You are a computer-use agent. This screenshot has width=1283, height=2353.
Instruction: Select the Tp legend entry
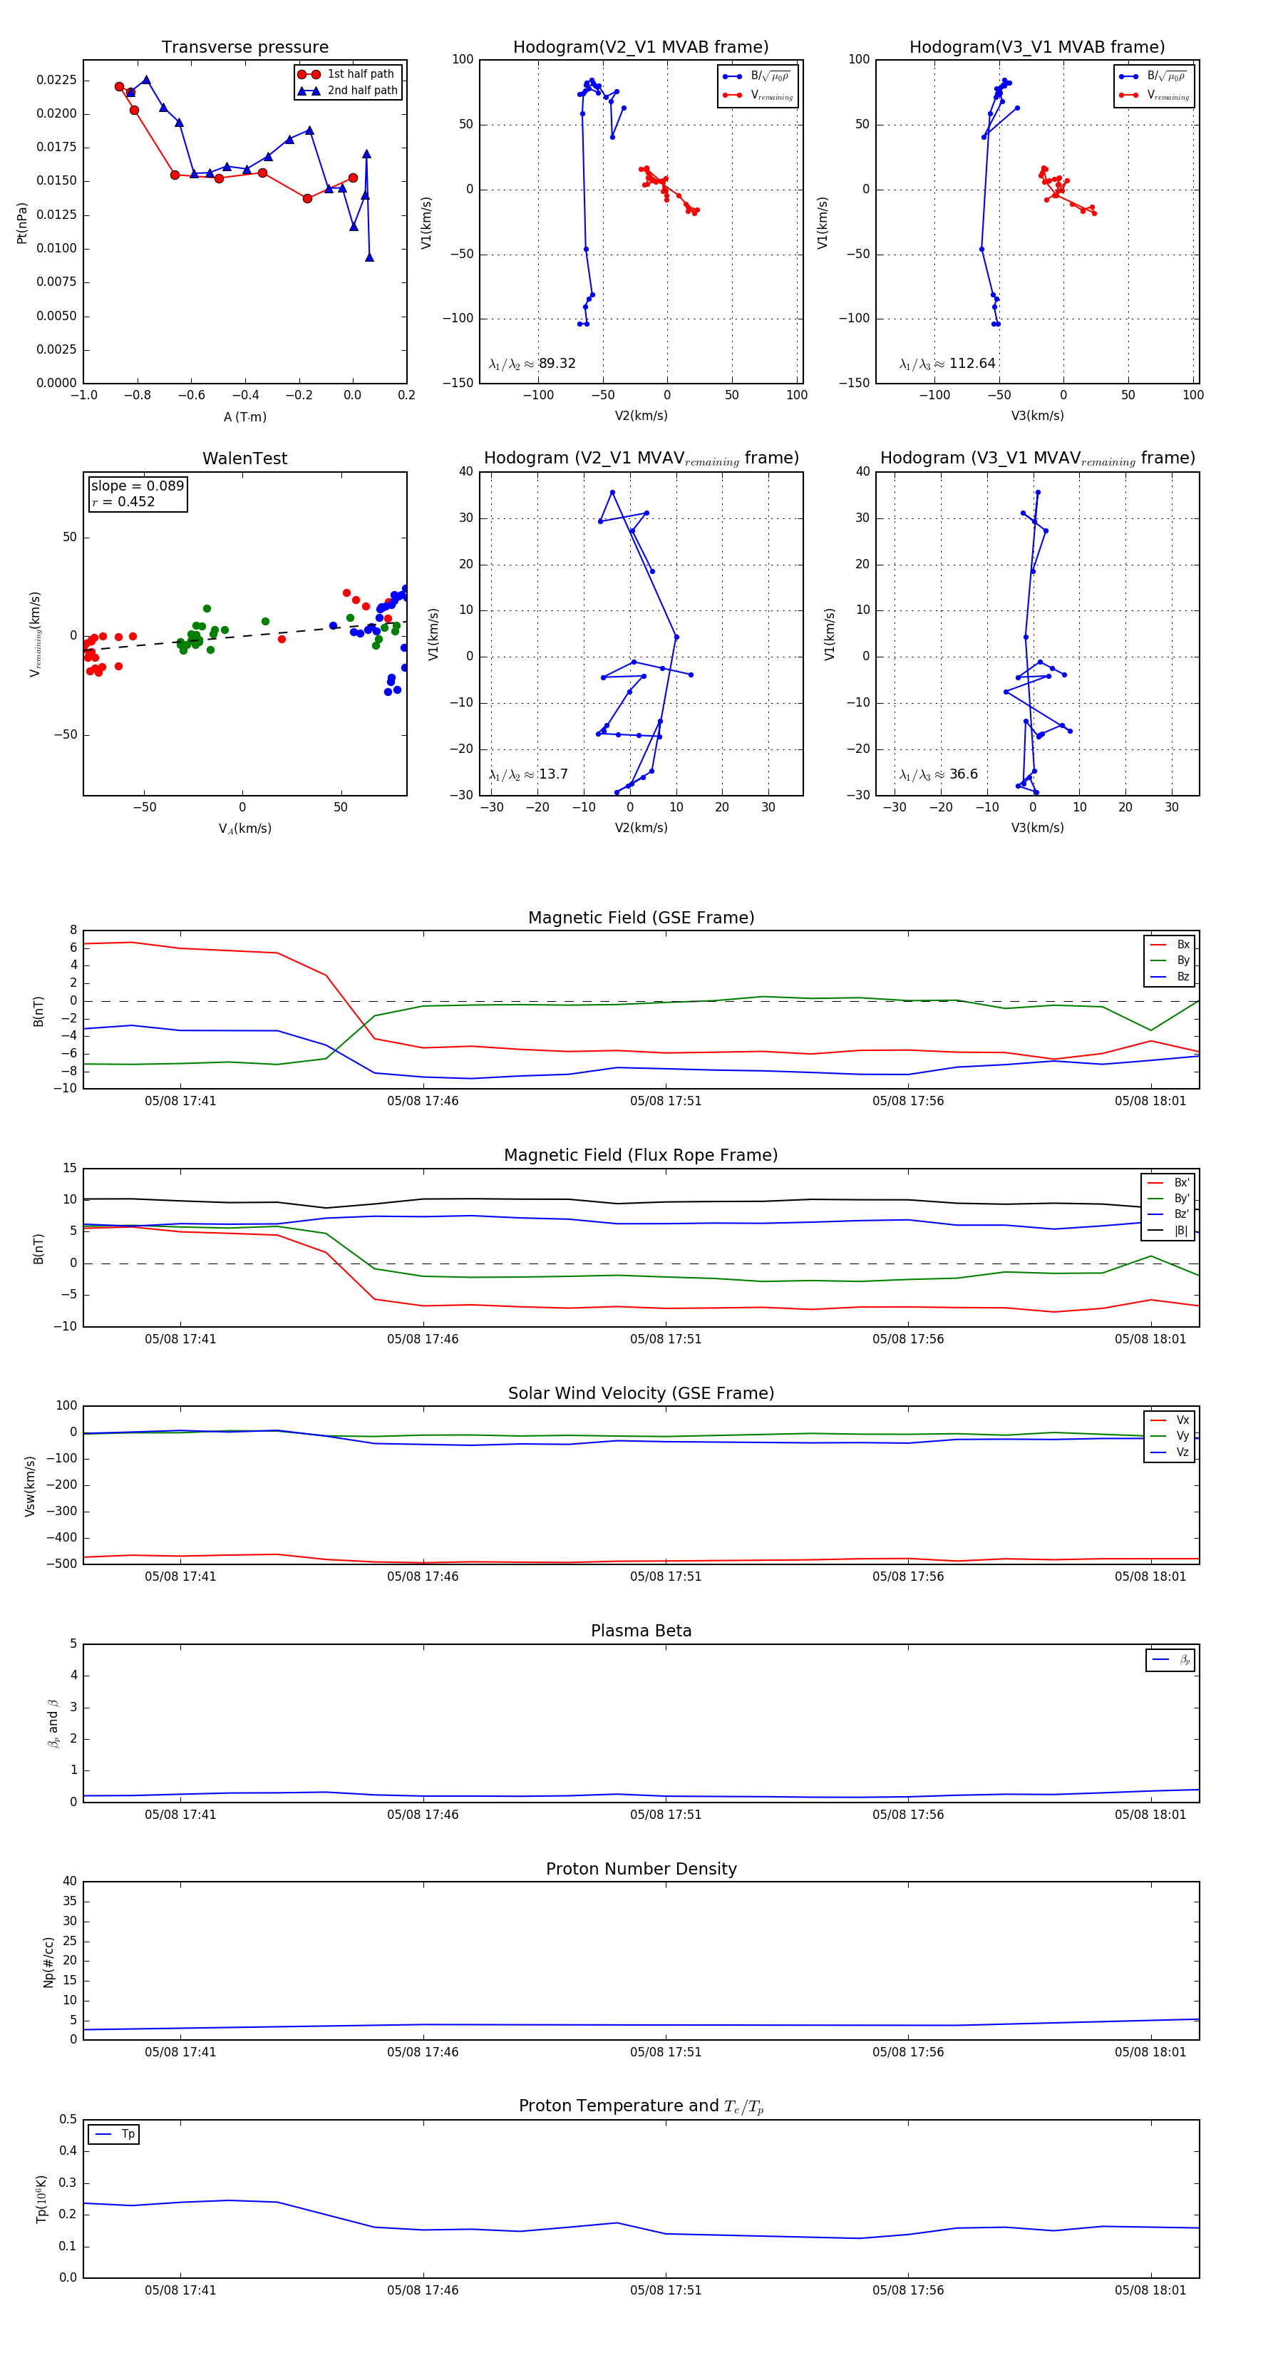pos(114,2134)
